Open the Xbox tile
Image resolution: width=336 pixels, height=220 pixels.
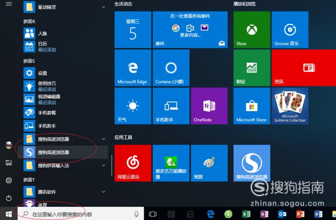[252, 30]
